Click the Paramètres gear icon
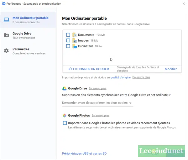This screenshot has width=188, height=160. 6,51
